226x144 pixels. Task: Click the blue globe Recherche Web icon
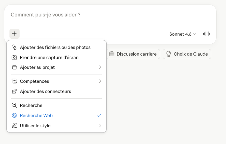pyautogui.click(x=14, y=115)
